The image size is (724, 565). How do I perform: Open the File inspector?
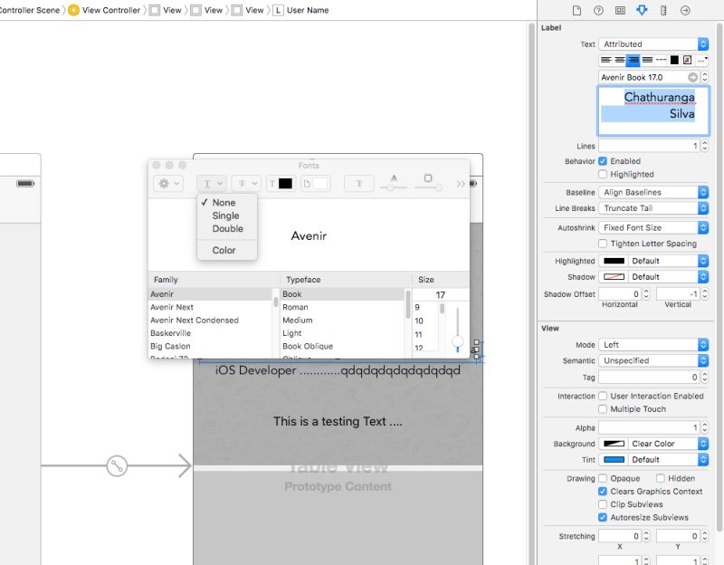click(x=576, y=10)
